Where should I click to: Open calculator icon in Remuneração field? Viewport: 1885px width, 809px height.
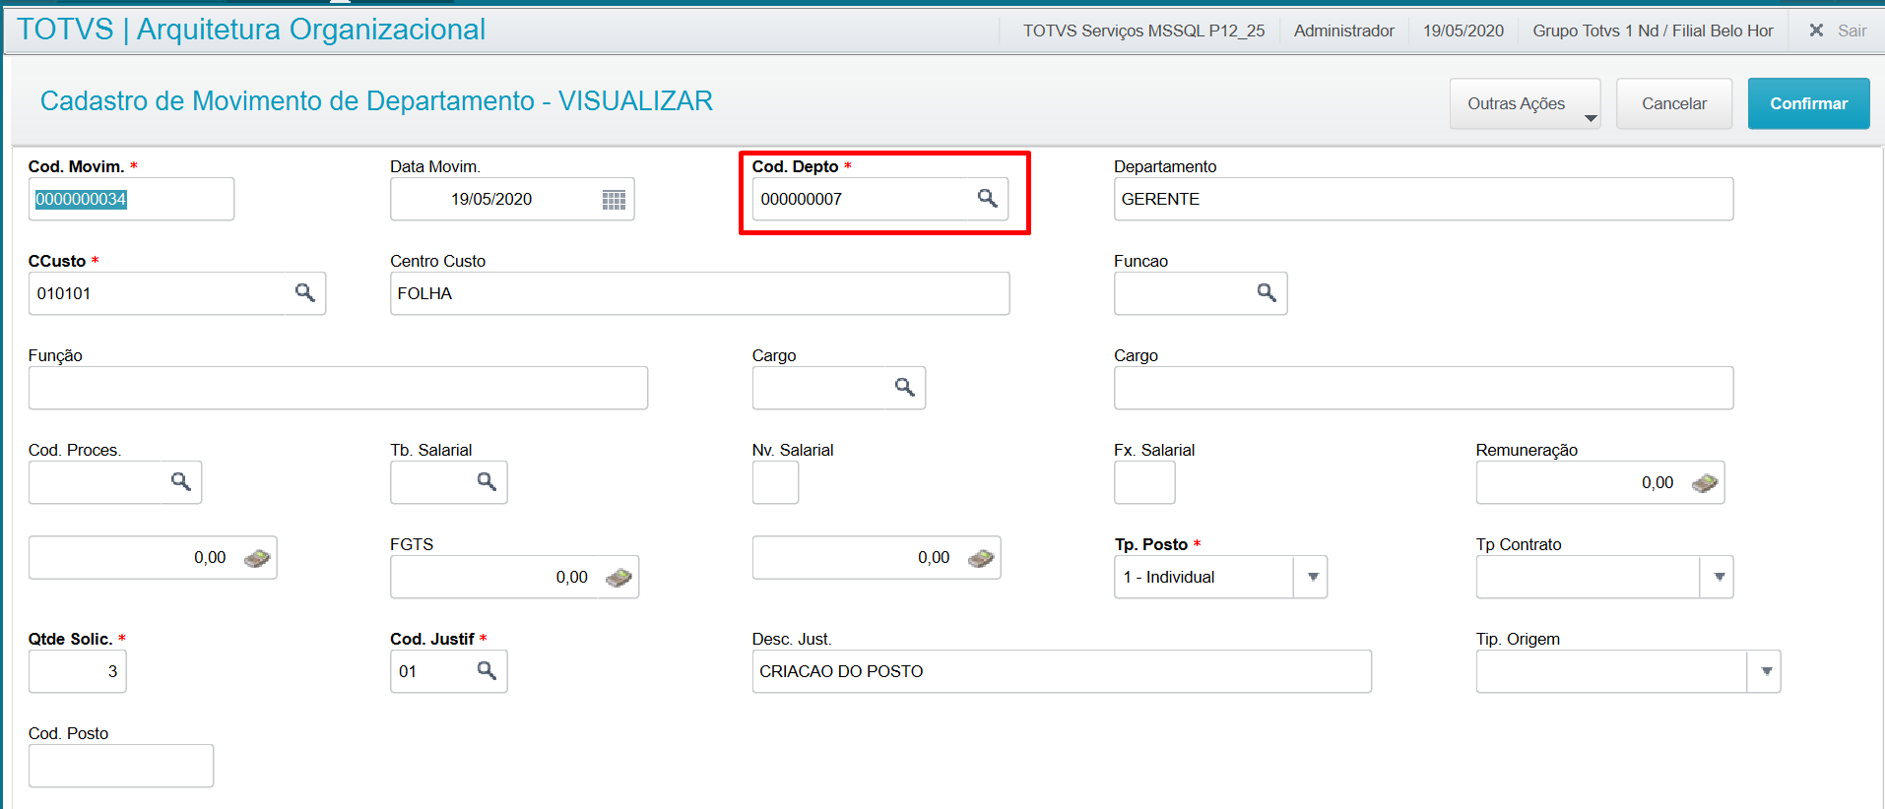1705,482
